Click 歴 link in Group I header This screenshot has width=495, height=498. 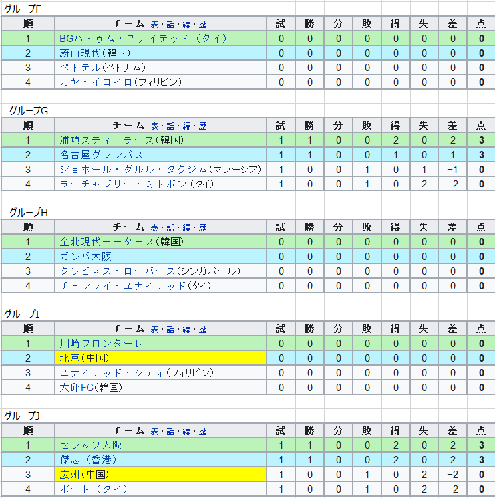click(203, 329)
